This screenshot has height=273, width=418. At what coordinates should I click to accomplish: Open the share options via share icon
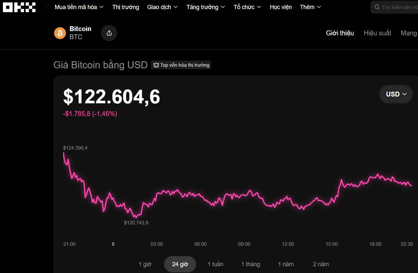tap(109, 33)
